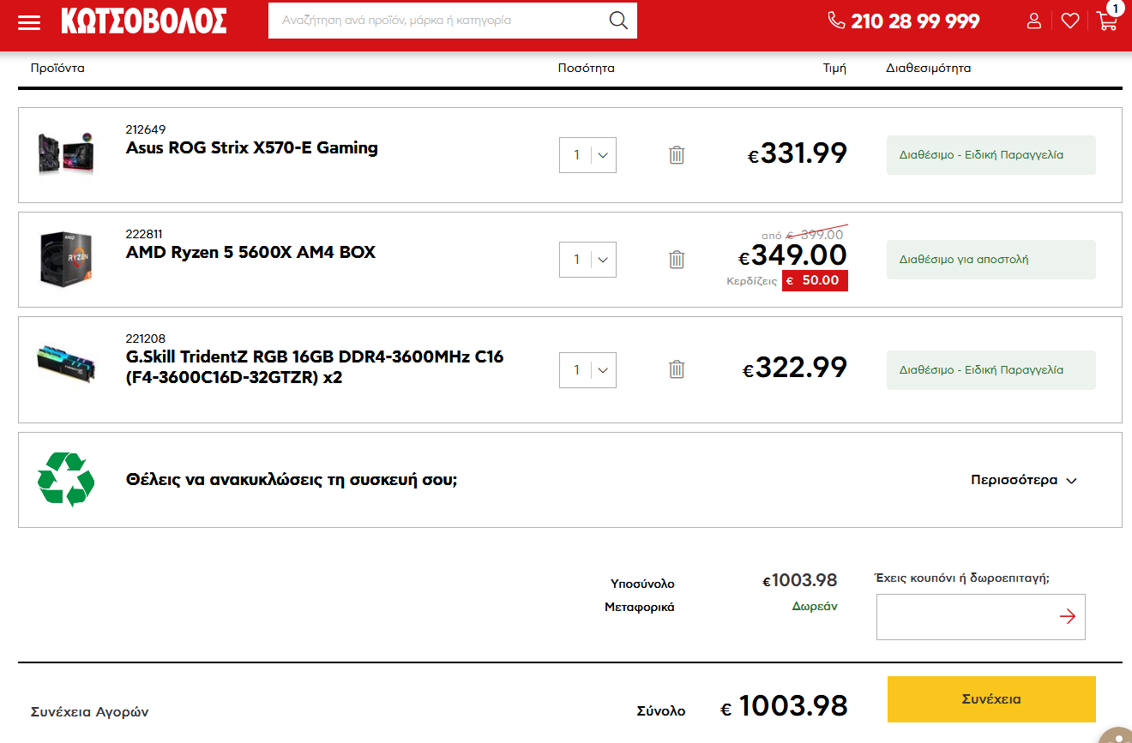This screenshot has width=1132, height=743.
Task: Click the Διαθεσιμότητα column header
Action: point(929,68)
